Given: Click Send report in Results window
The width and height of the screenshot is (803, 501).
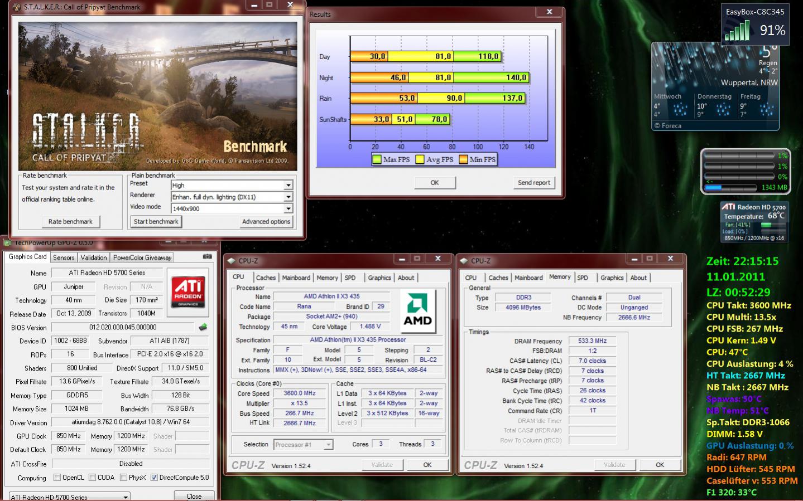Looking at the screenshot, I should [x=534, y=182].
